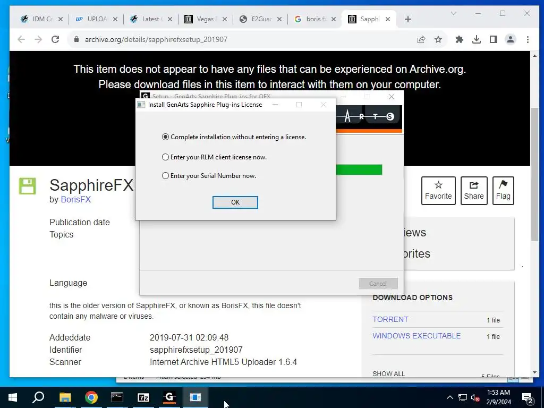The width and height of the screenshot is (544, 408).
Task: Bookmark this page with the star icon
Action: (438, 39)
